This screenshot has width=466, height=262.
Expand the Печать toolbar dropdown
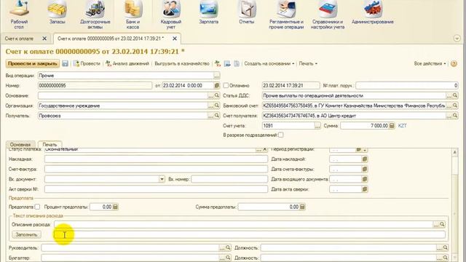(x=308, y=63)
